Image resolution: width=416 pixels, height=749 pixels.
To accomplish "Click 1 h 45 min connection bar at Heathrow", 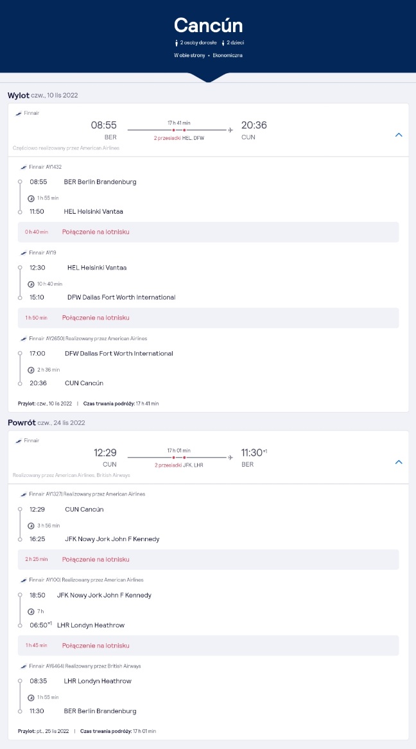I will 208,645.
